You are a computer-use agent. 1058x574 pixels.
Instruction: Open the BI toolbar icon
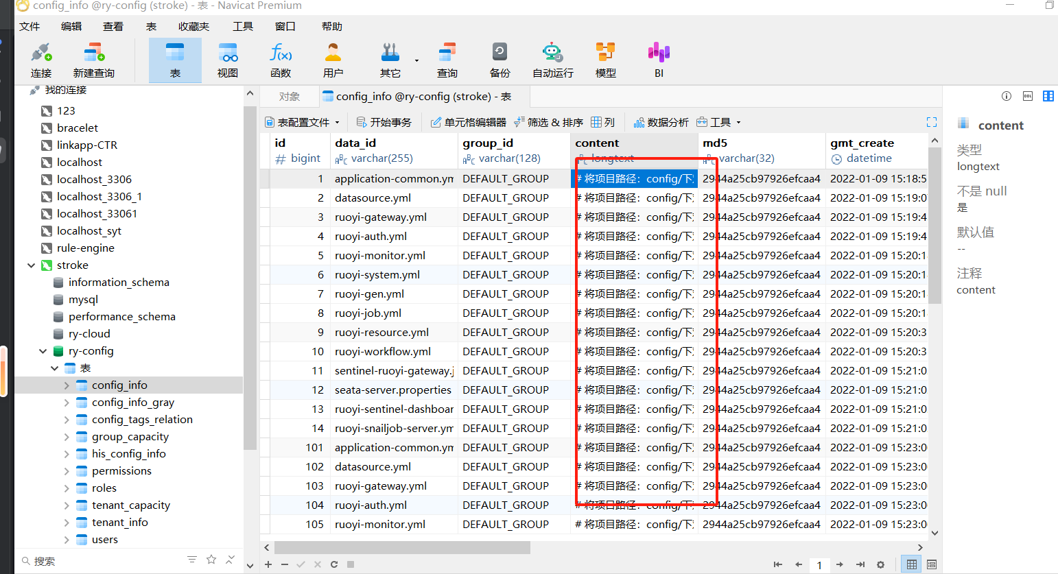click(x=659, y=60)
